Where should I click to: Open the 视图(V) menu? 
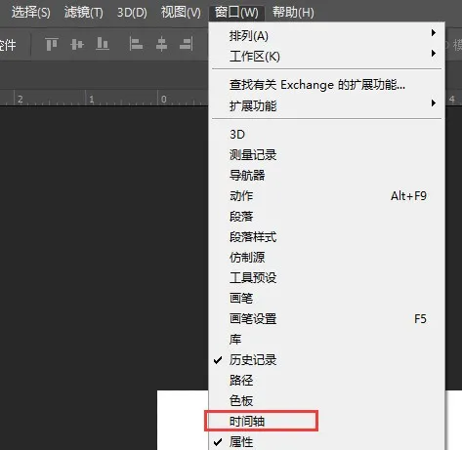[x=181, y=13]
